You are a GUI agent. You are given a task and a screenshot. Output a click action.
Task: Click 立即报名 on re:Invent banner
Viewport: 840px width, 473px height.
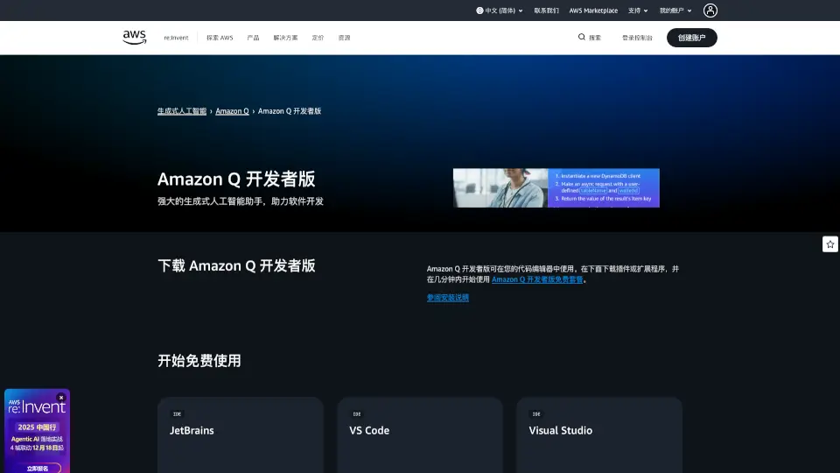(x=38, y=468)
